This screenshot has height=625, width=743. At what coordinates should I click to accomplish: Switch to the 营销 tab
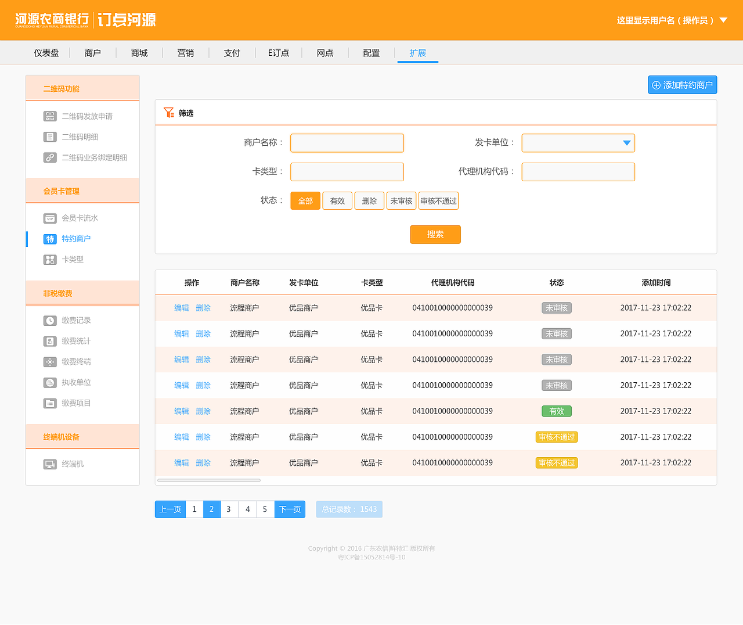point(186,53)
